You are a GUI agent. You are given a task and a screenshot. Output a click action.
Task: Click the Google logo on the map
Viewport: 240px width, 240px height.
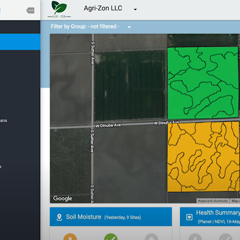(63, 198)
